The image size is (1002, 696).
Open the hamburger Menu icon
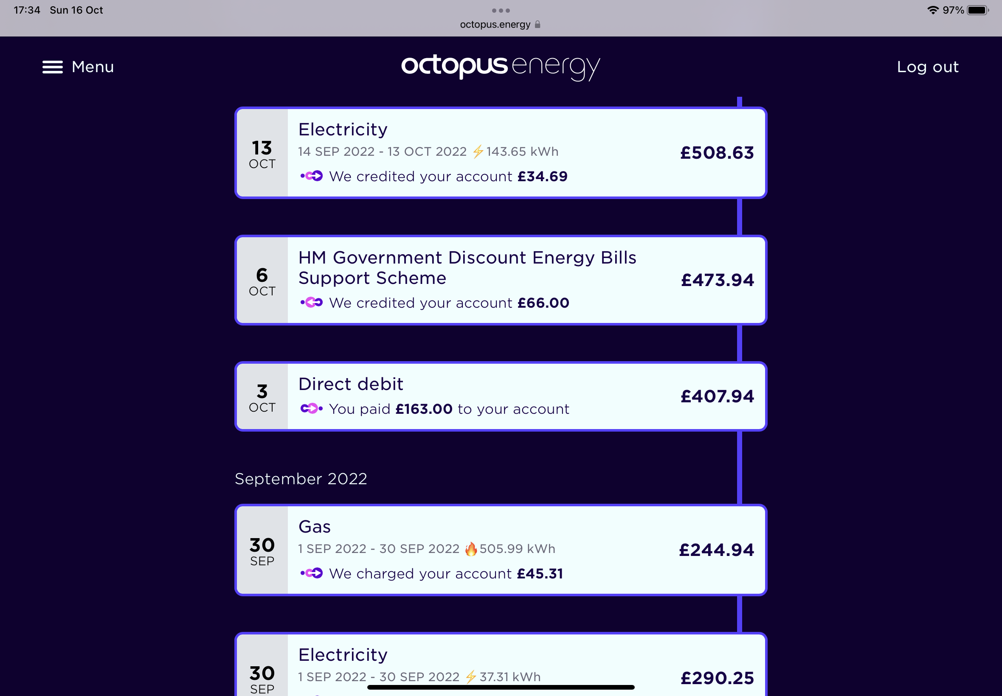52,67
